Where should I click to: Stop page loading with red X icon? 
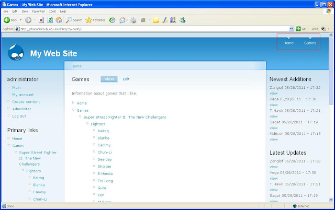coord(41,20)
